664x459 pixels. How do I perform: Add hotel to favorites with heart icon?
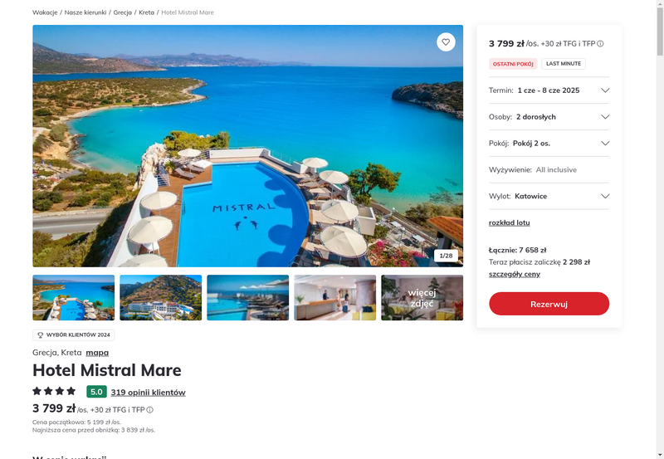(x=446, y=42)
